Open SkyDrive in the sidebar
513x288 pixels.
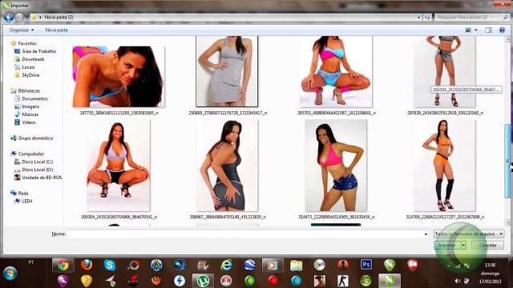pyautogui.click(x=30, y=74)
